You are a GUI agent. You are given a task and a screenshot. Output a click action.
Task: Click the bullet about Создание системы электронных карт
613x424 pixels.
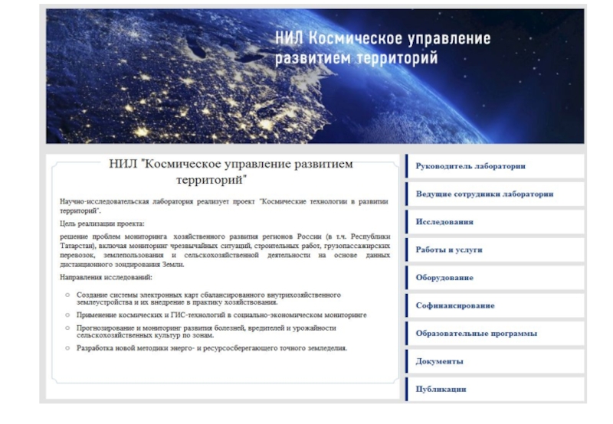tap(208, 298)
